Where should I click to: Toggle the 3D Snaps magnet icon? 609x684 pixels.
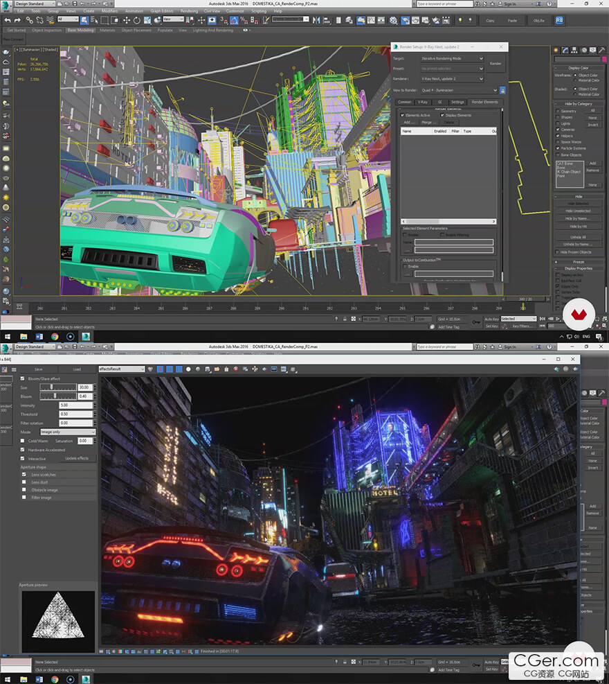pos(224,20)
